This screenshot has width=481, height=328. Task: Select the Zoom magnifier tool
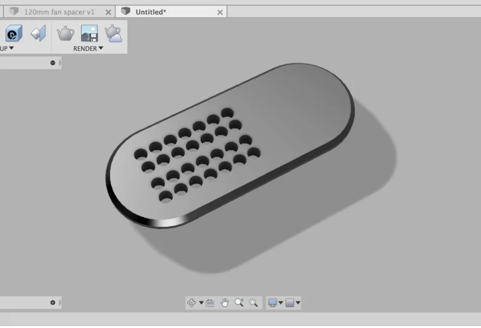tap(239, 303)
